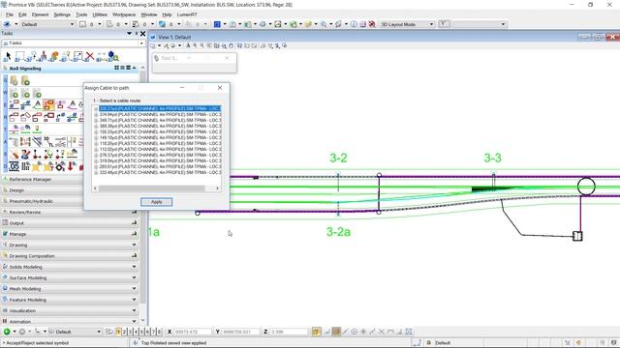Toggle view 5 button in view group
The image size is (620, 348).
[x=141, y=332]
